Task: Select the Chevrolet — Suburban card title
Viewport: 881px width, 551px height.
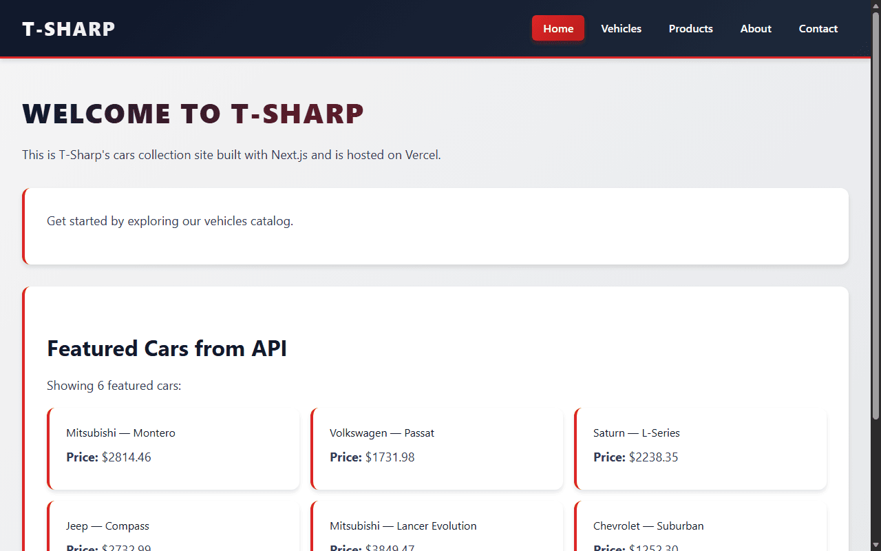Action: click(x=649, y=526)
